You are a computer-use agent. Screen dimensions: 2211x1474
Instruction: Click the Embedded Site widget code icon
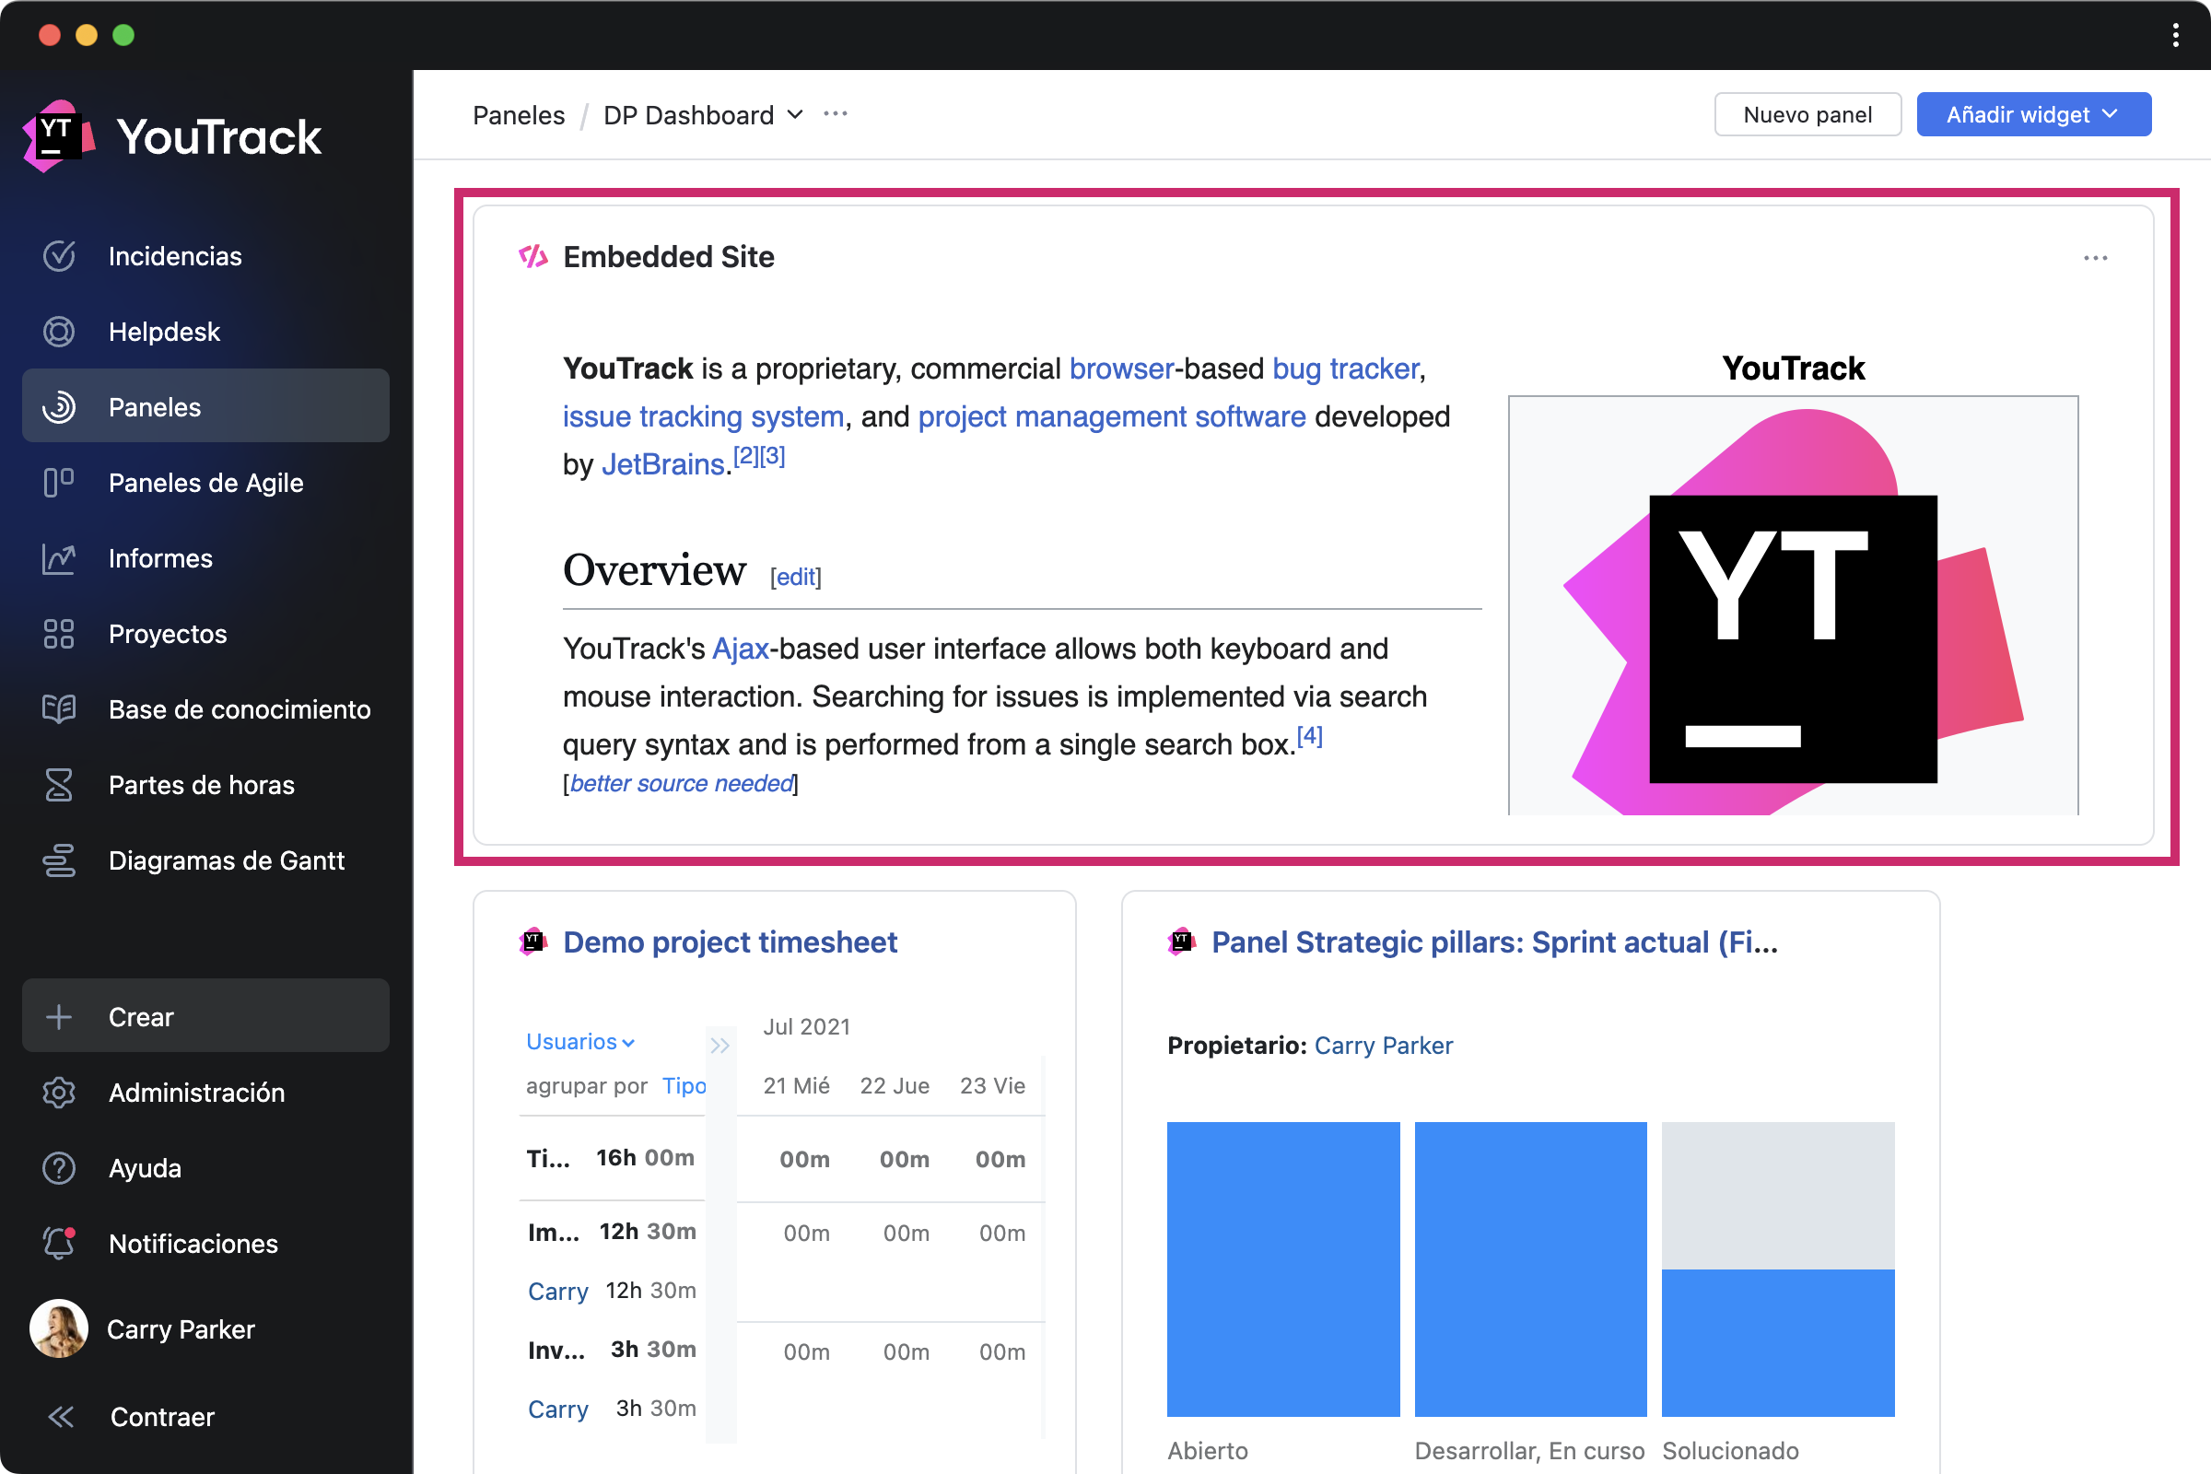point(533,257)
